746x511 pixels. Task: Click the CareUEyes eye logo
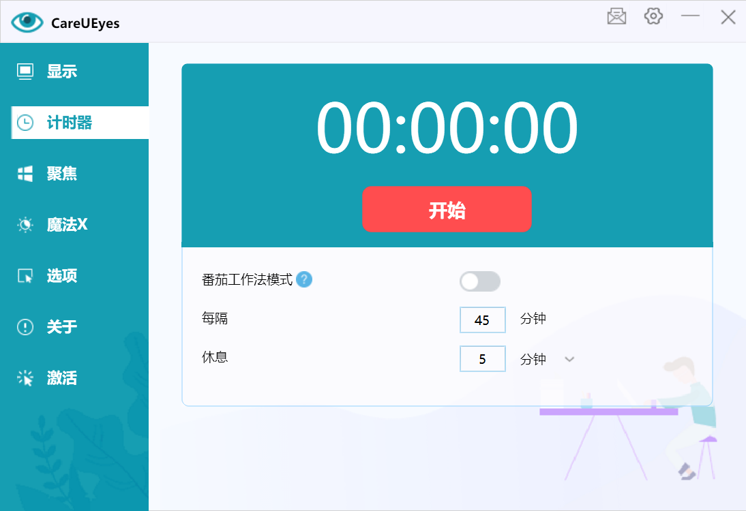[x=27, y=22]
